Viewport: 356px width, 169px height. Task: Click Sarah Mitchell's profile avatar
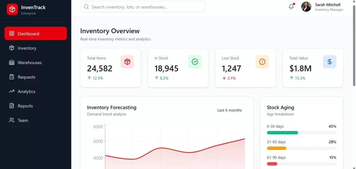(306, 7)
